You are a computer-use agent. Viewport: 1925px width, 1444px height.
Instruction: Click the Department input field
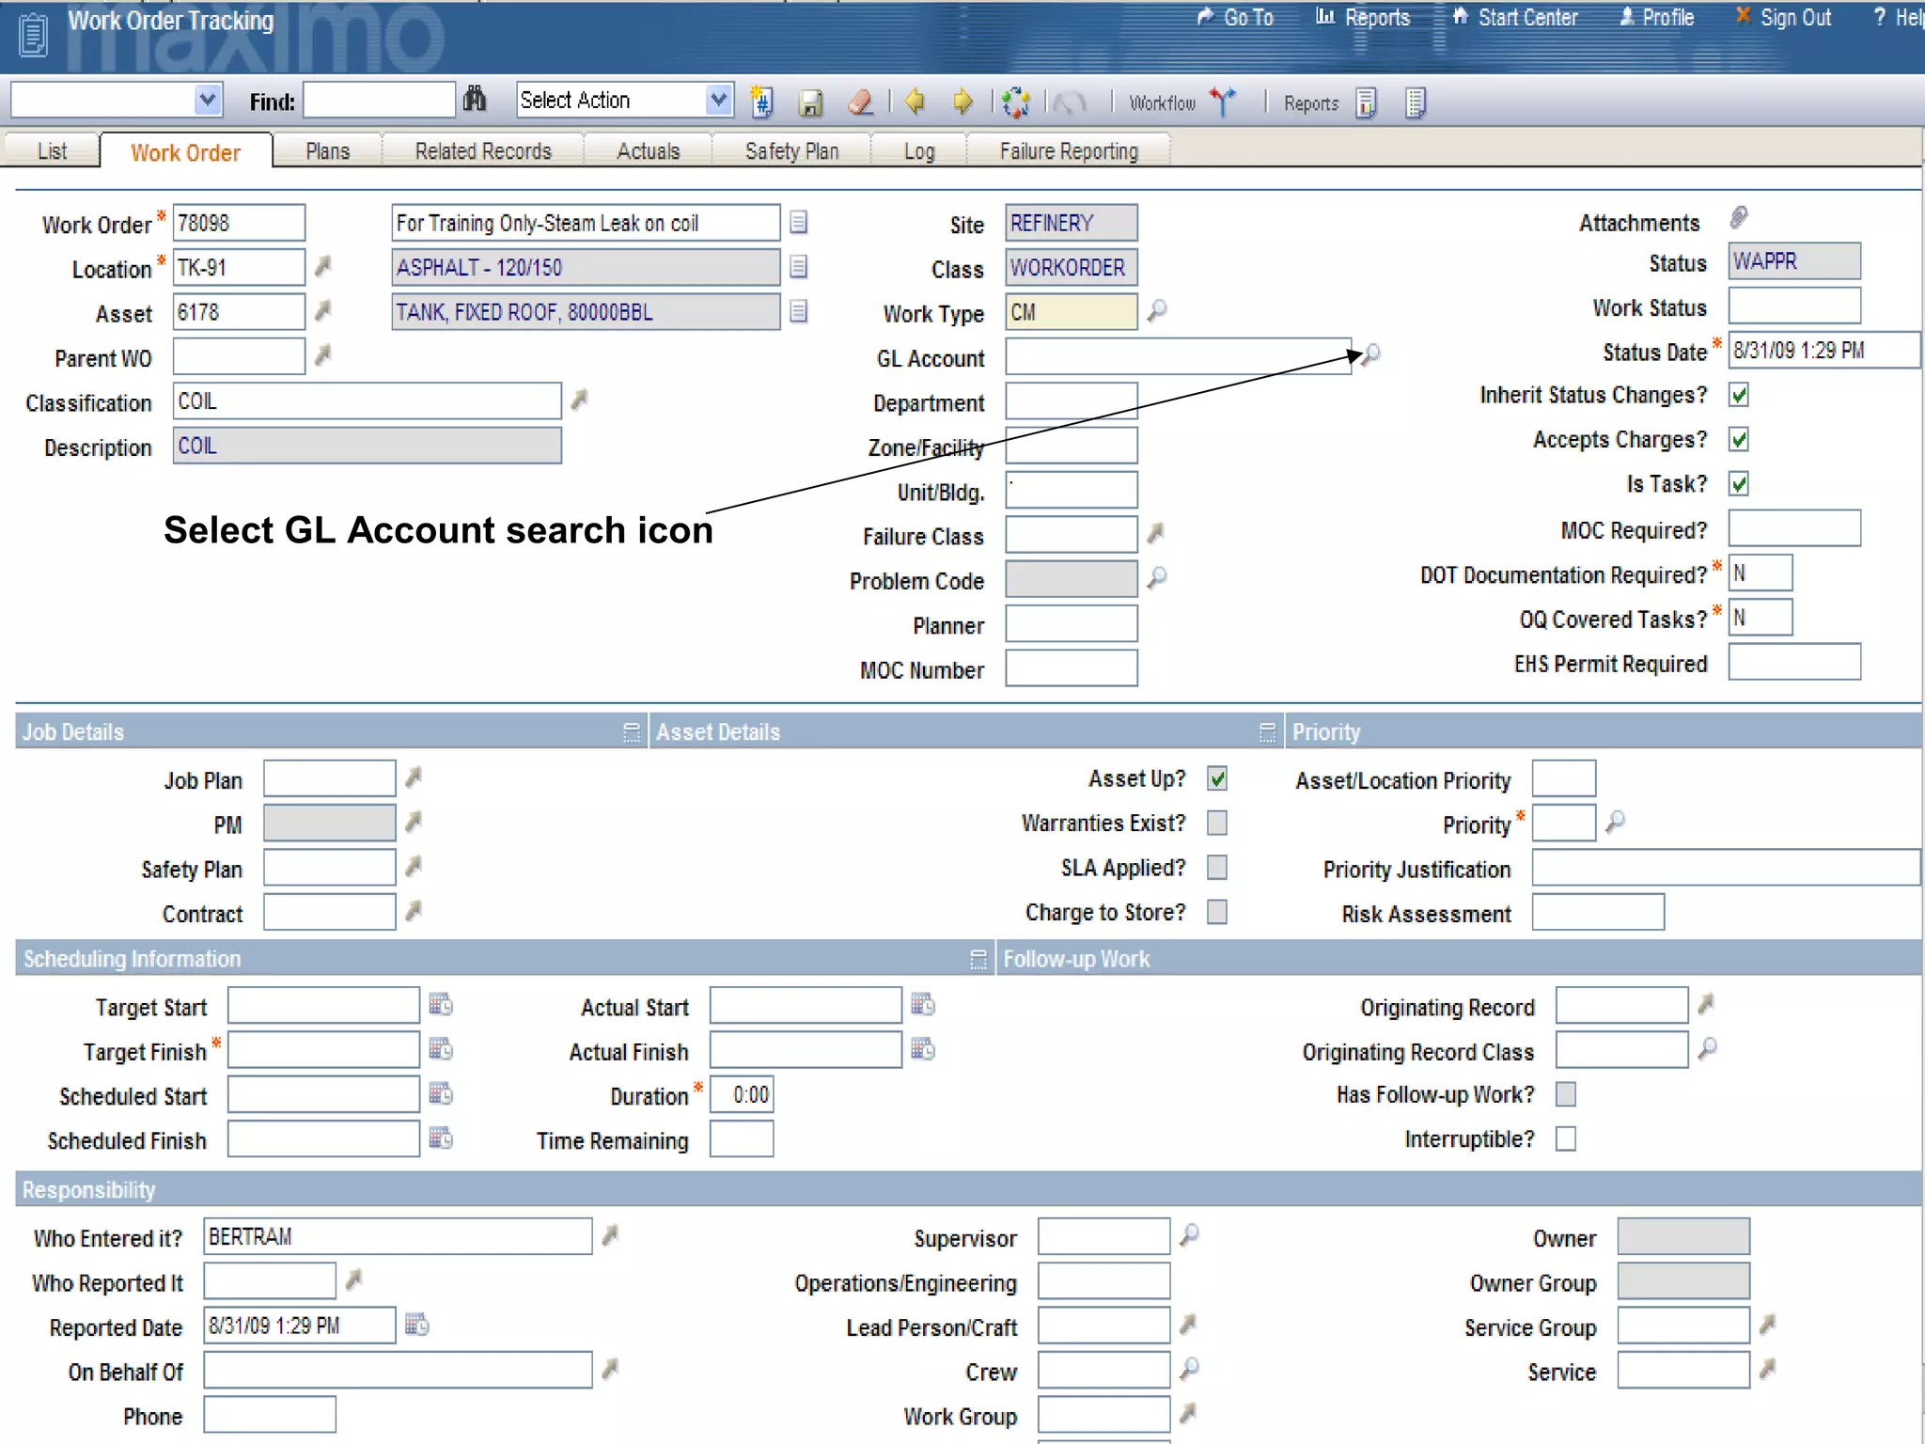click(1072, 400)
